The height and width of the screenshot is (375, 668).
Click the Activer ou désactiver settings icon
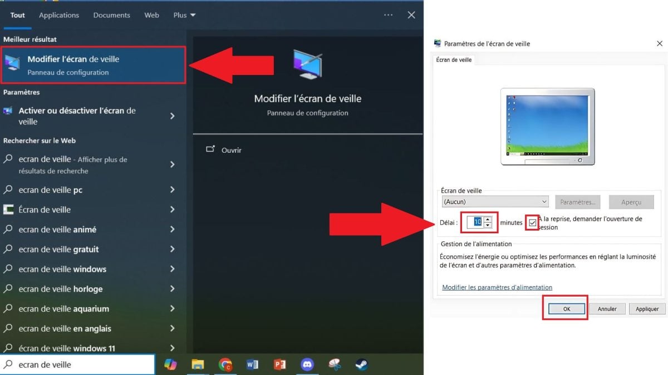click(x=8, y=111)
